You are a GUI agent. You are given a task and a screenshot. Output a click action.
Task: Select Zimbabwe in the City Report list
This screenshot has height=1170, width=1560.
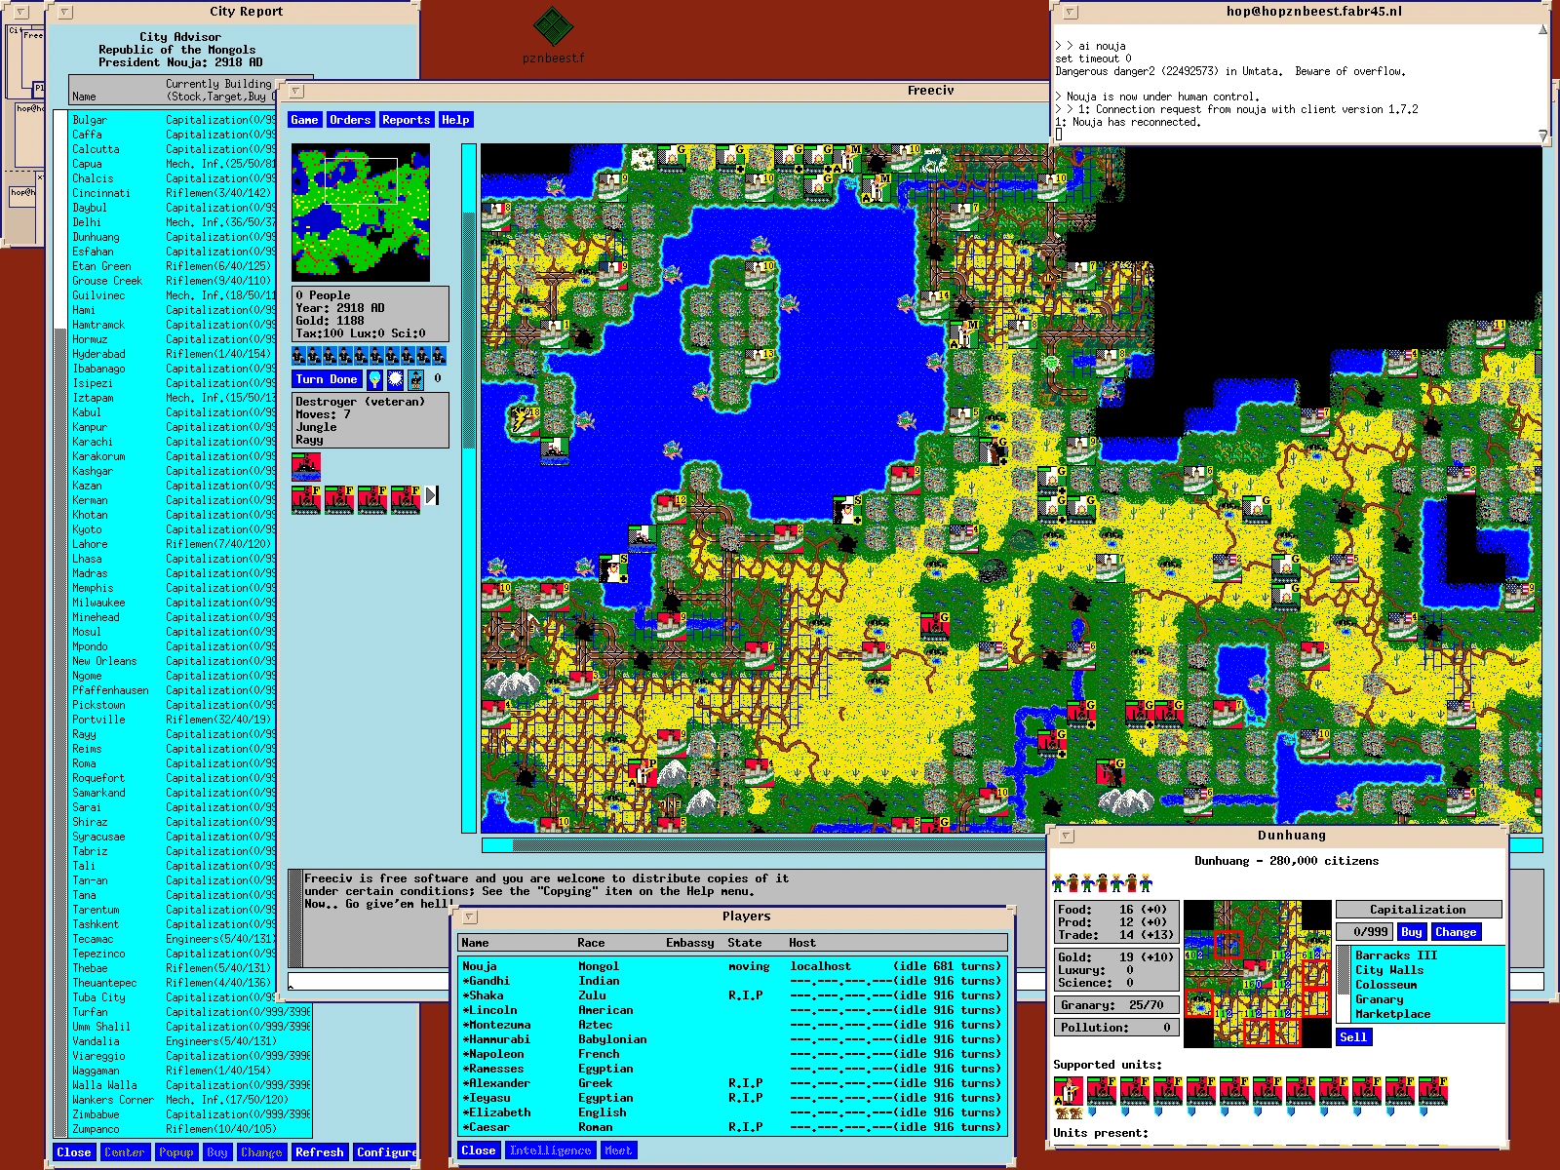tap(190, 1114)
